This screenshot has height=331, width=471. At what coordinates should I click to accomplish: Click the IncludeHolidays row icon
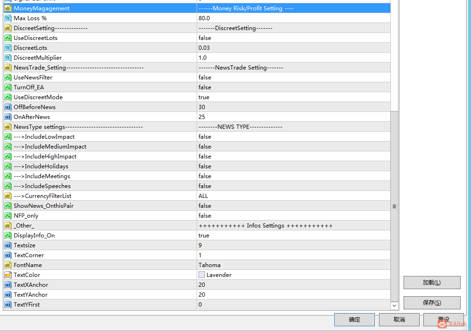8,166
